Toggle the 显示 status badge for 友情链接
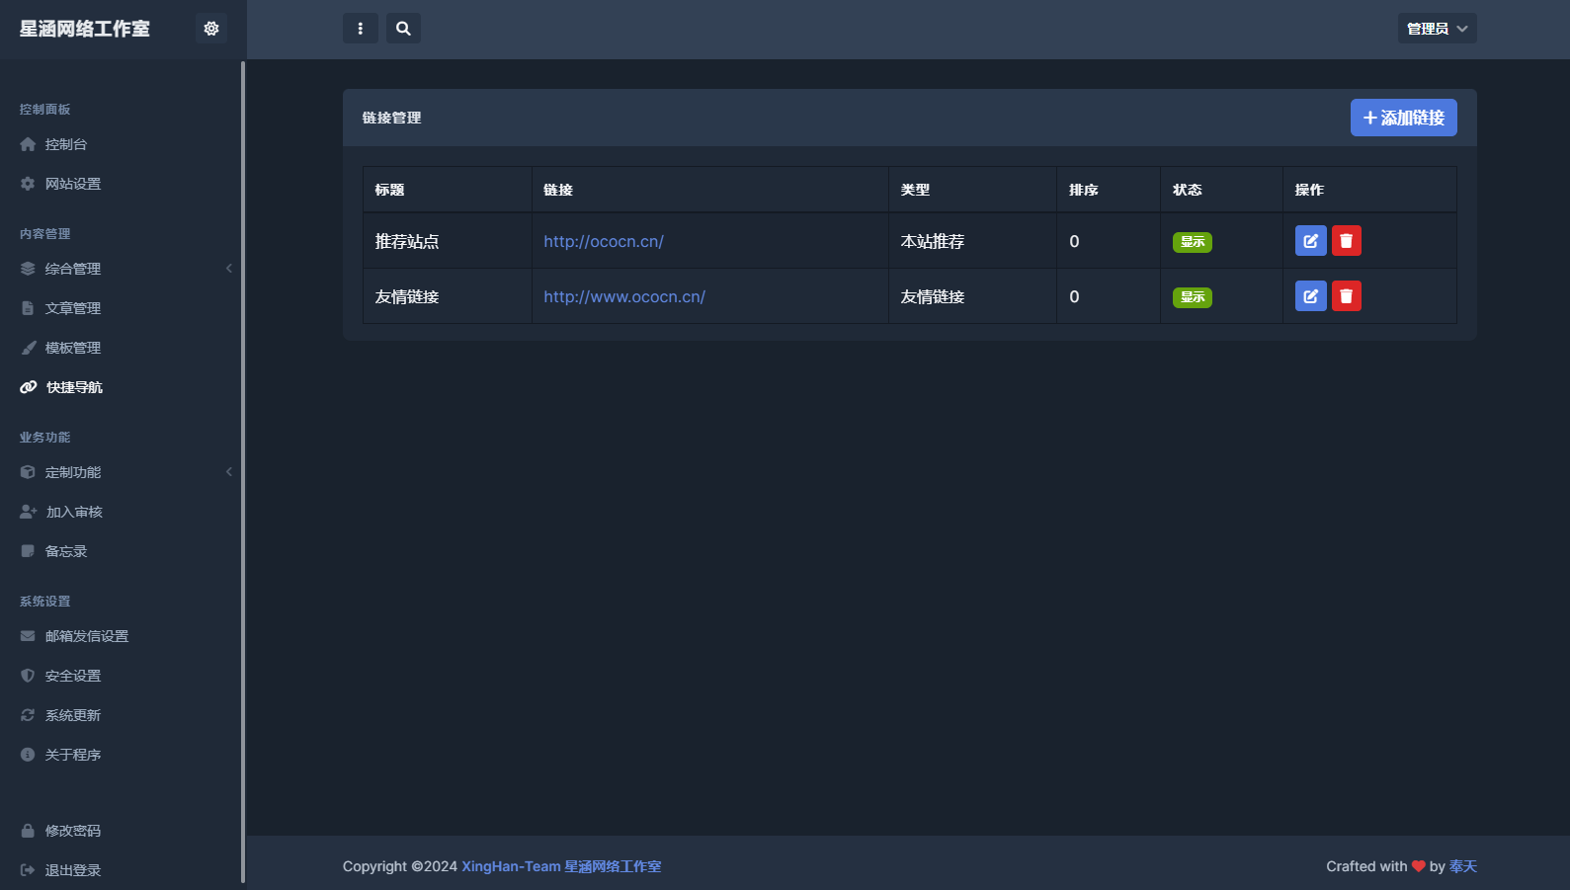Screen dimensions: 1570x890 point(1192,297)
